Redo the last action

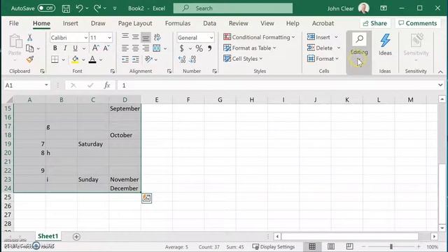(97, 8)
